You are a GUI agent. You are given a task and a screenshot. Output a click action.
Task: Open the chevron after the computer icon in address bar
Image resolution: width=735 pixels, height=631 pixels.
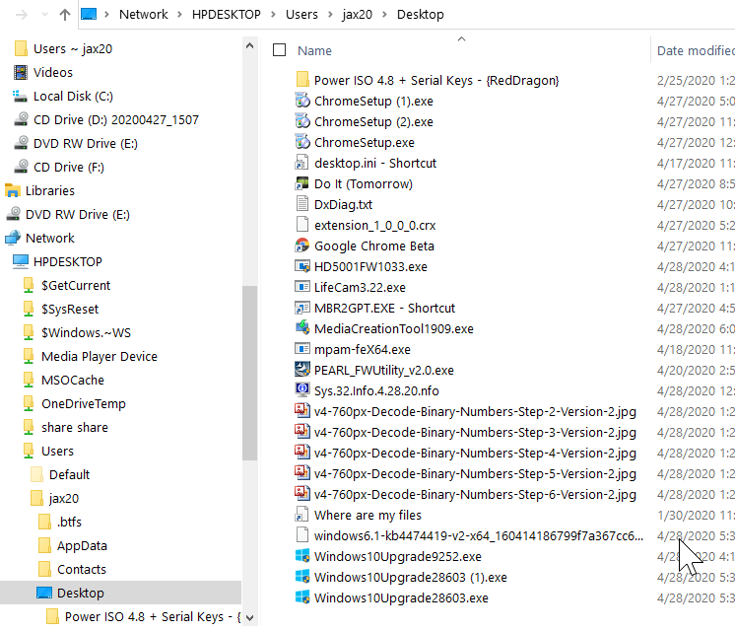106,15
